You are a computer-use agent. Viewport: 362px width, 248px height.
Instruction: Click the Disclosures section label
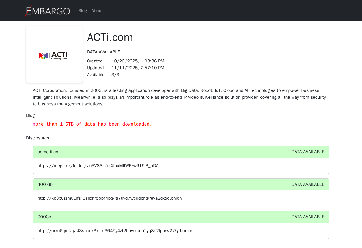coord(38,138)
